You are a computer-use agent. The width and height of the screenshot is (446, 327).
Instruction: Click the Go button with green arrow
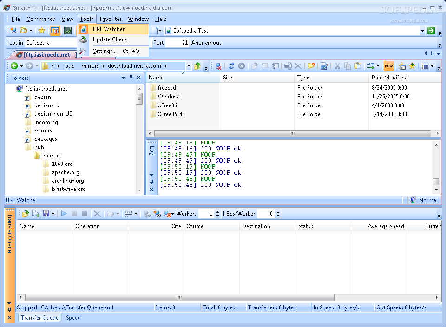click(x=431, y=31)
